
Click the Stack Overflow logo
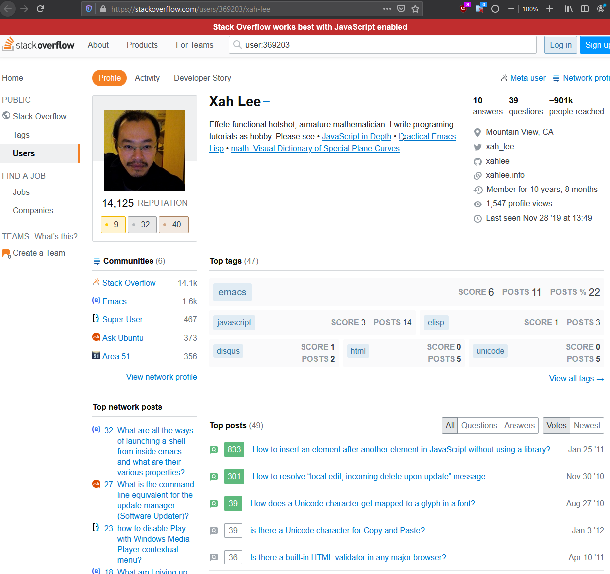[x=38, y=45]
